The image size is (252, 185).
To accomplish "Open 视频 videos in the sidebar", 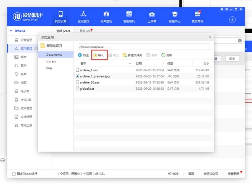I will [21, 83].
